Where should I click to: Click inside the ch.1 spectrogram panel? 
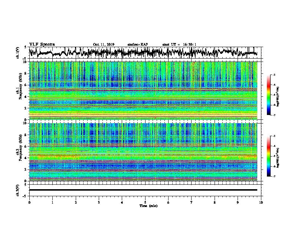tap(143, 91)
